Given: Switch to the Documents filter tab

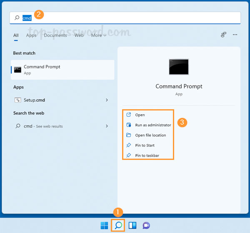Looking at the screenshot, I should pyautogui.click(x=55, y=35).
